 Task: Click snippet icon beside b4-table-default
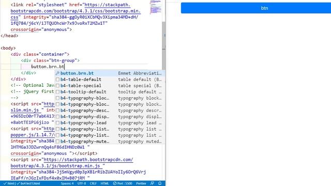[x=57, y=80]
